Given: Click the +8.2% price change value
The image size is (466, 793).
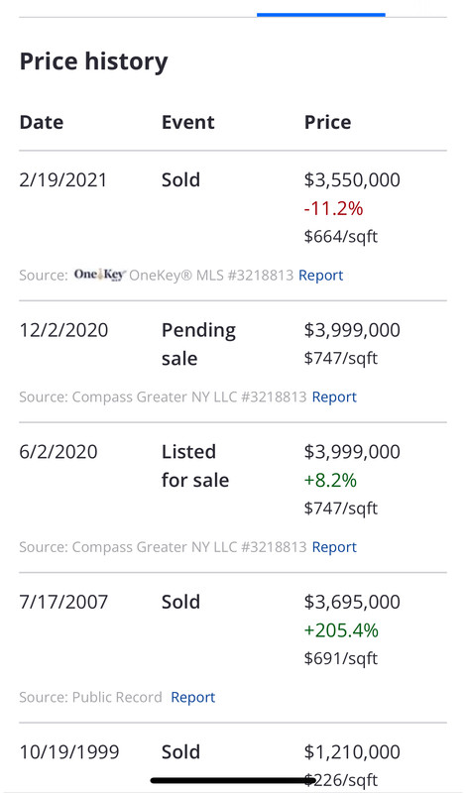Looking at the screenshot, I should click(330, 480).
